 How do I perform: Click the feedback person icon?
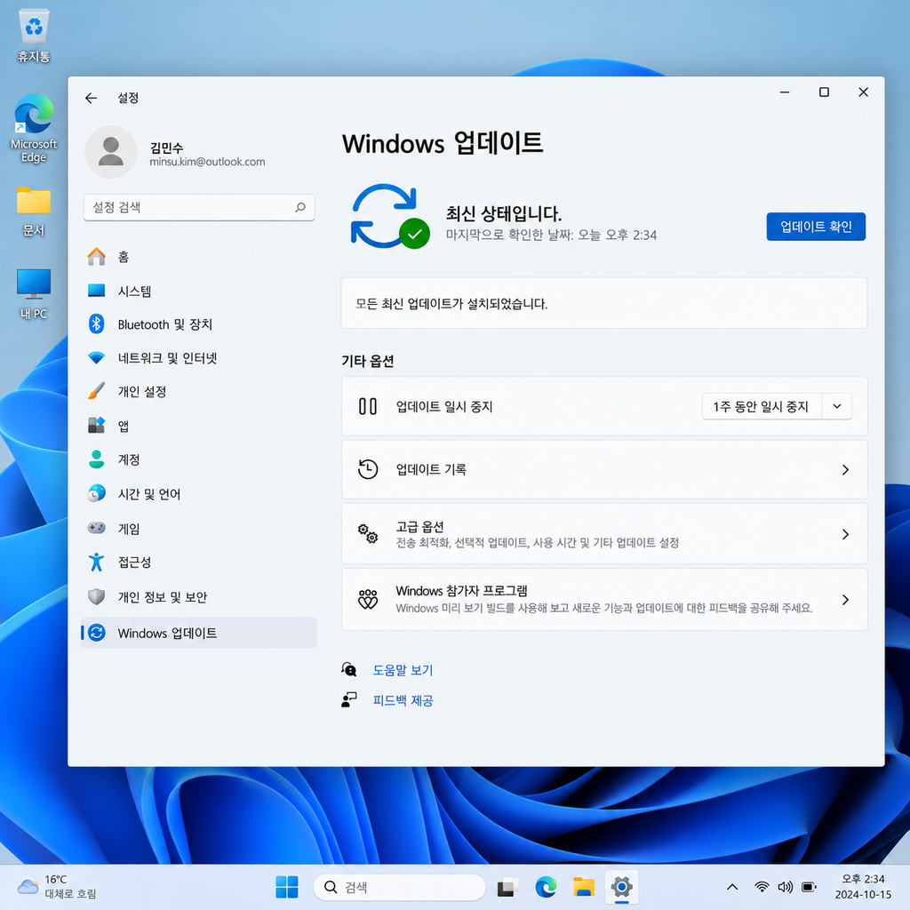[x=348, y=700]
